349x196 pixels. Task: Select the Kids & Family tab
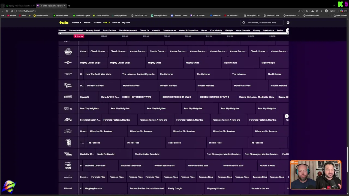point(216,30)
